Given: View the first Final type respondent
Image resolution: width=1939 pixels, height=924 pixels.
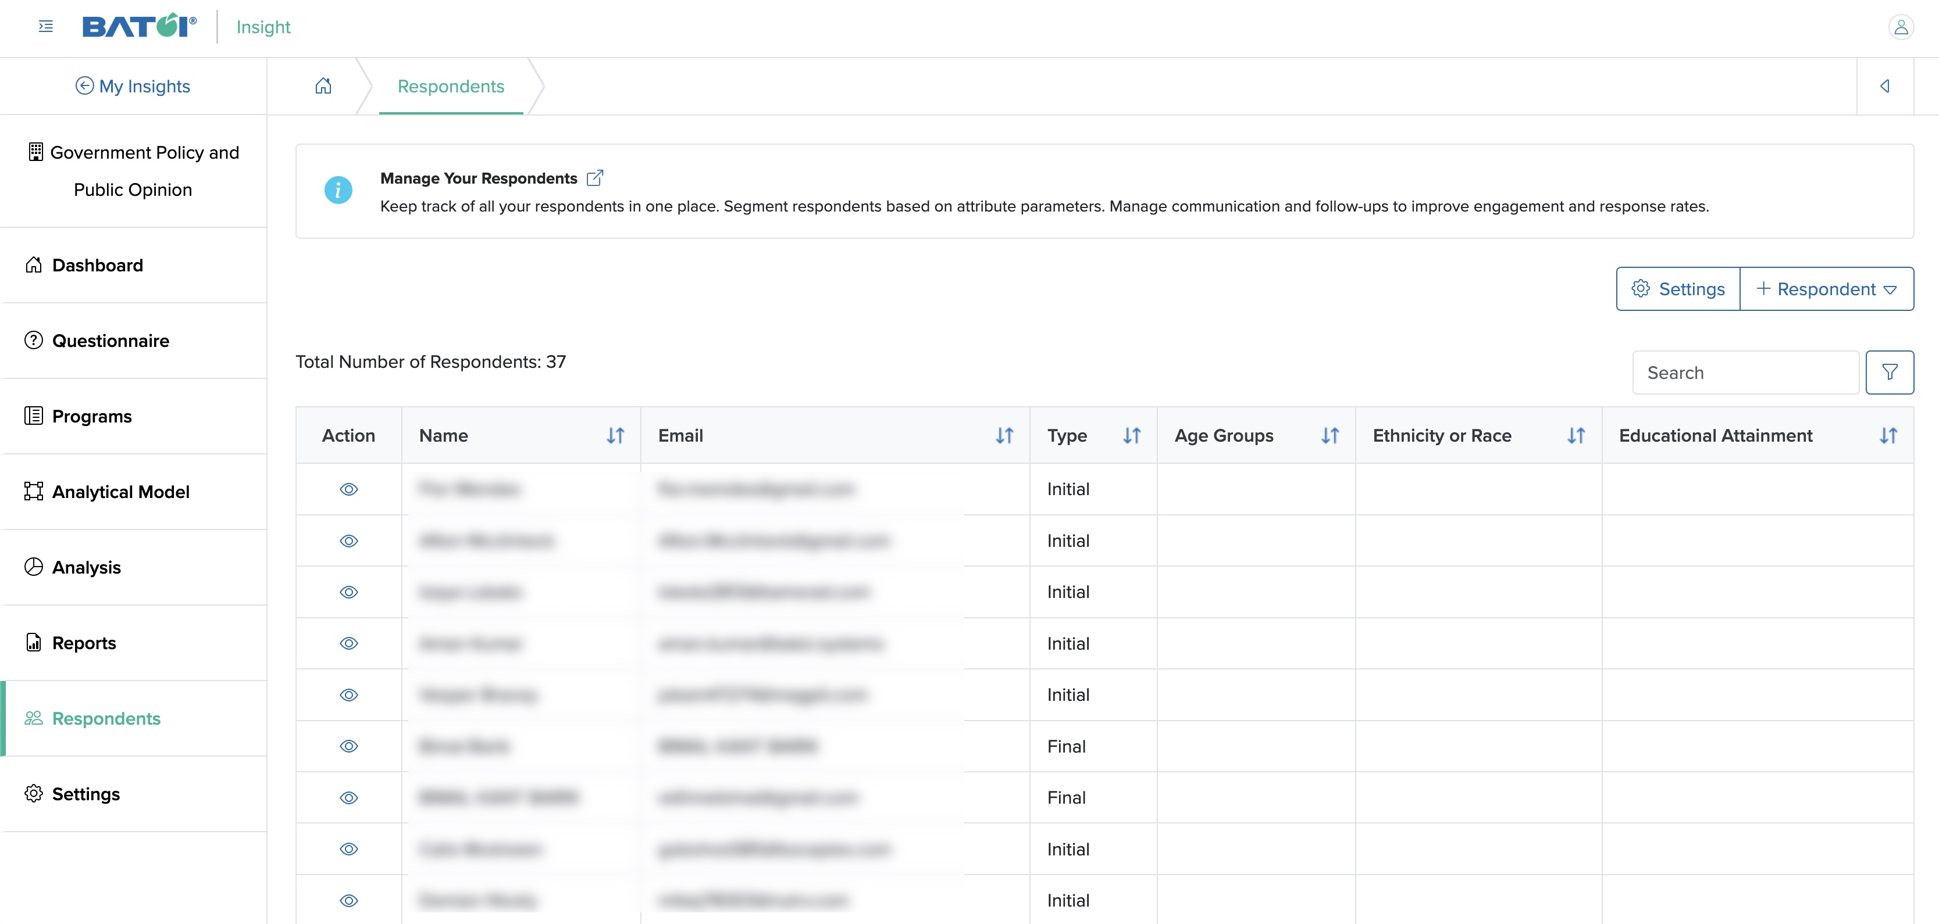Looking at the screenshot, I should pos(348,747).
